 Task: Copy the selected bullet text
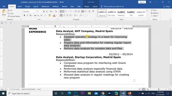tap(10, 13)
